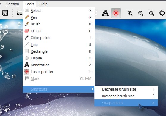Image resolution: width=166 pixels, height=116 pixels.
Task: Reset zoom to original size icon
Action: (151, 13)
